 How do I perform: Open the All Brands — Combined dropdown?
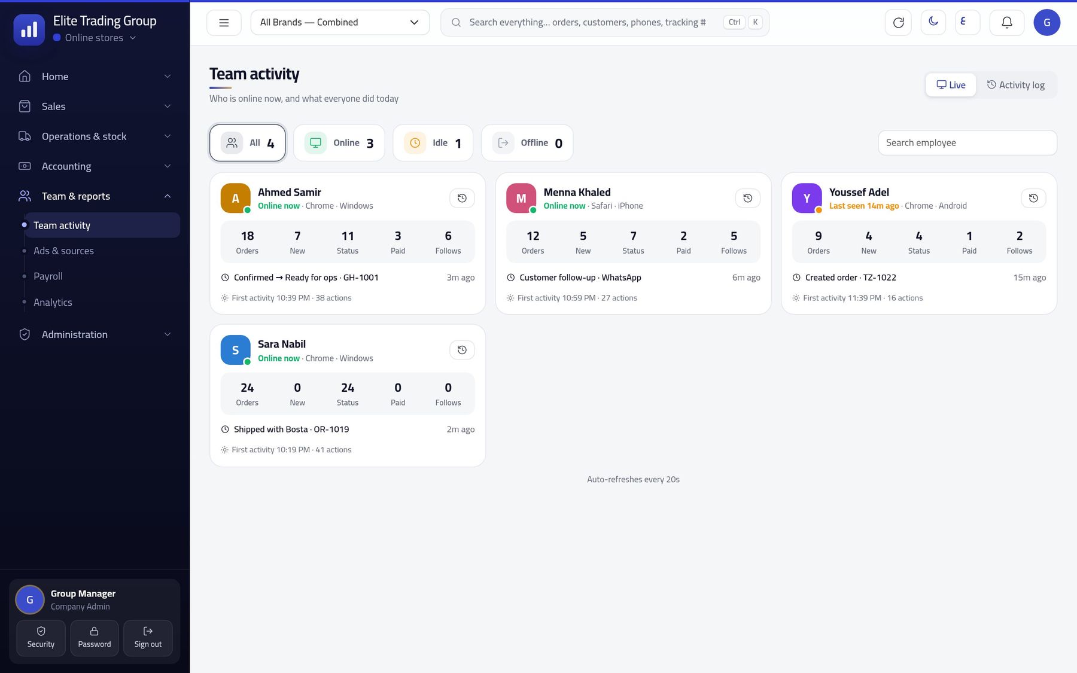pyautogui.click(x=340, y=23)
